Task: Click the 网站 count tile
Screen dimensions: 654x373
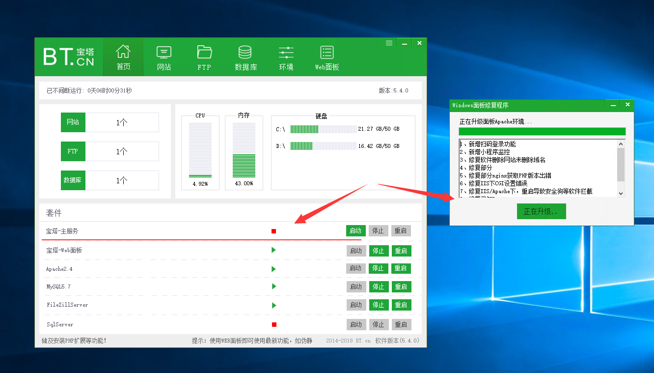Action: tap(110, 122)
